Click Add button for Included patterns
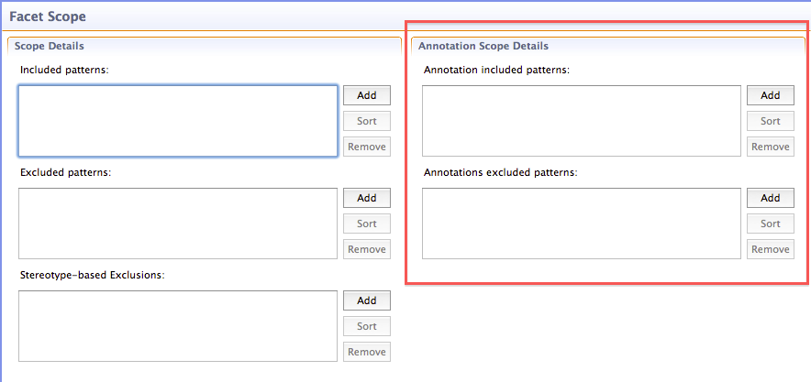Screen dimensions: 811x382 coord(367,95)
